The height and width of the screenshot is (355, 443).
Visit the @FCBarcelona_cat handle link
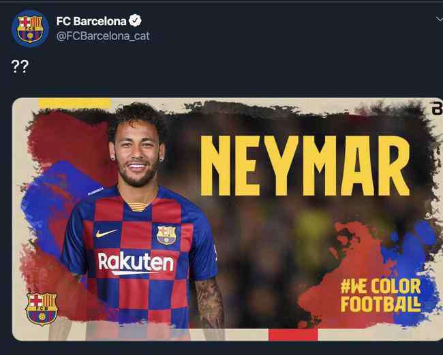103,36
